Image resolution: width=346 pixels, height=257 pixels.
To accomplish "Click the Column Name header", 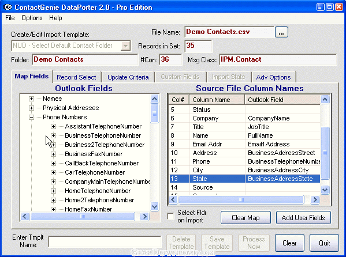I will [x=217, y=100].
